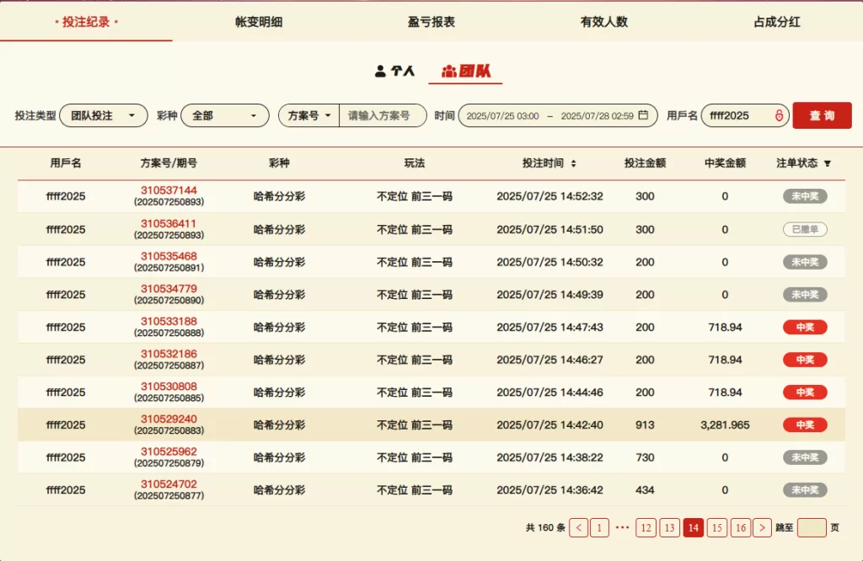Click the timestamp 2025/07/25 14:52:32
This screenshot has height=561, width=863.
click(x=549, y=196)
